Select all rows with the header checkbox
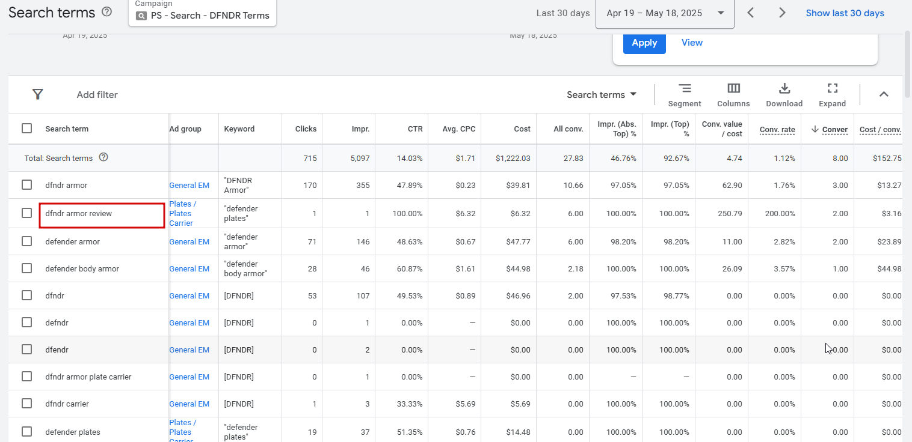Image resolution: width=912 pixels, height=442 pixels. [x=26, y=129]
